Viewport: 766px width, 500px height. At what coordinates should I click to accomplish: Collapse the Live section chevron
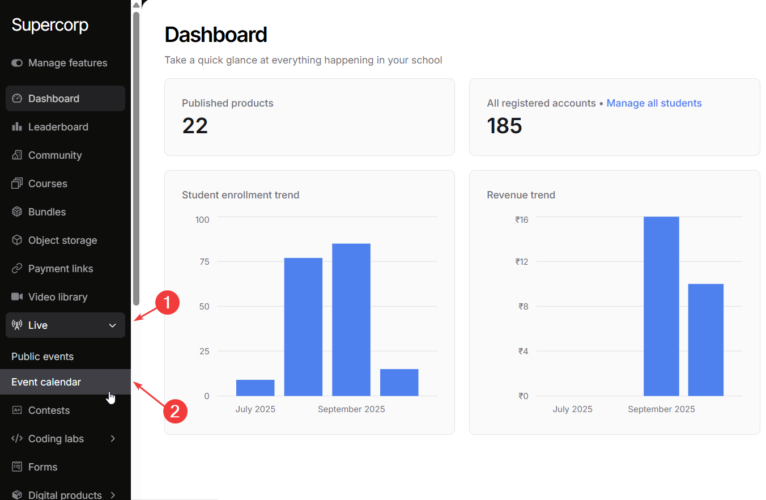(112, 325)
